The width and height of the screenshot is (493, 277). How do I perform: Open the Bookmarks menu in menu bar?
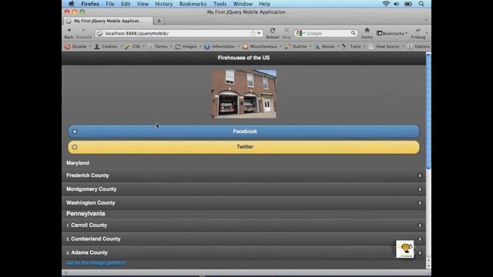click(193, 4)
